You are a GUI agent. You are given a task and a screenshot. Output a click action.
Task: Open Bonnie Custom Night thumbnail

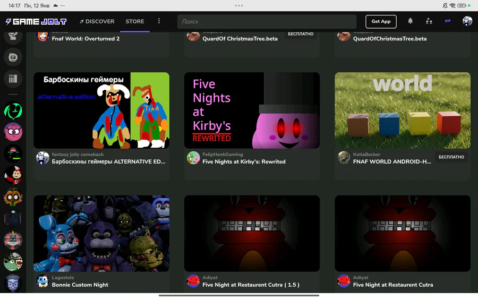point(101,234)
